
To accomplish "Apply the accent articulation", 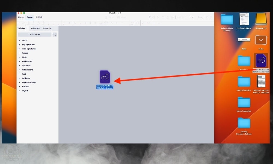I will (117, 23).
